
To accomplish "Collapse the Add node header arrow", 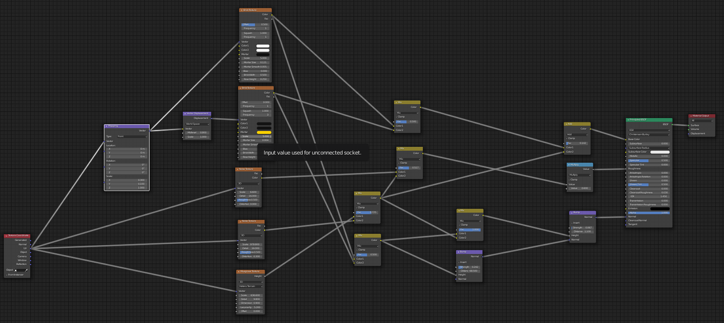I will coord(566,124).
